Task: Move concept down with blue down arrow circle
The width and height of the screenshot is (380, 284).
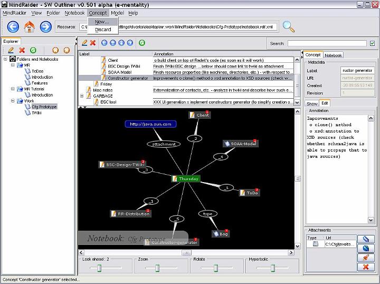Action: pos(121,43)
